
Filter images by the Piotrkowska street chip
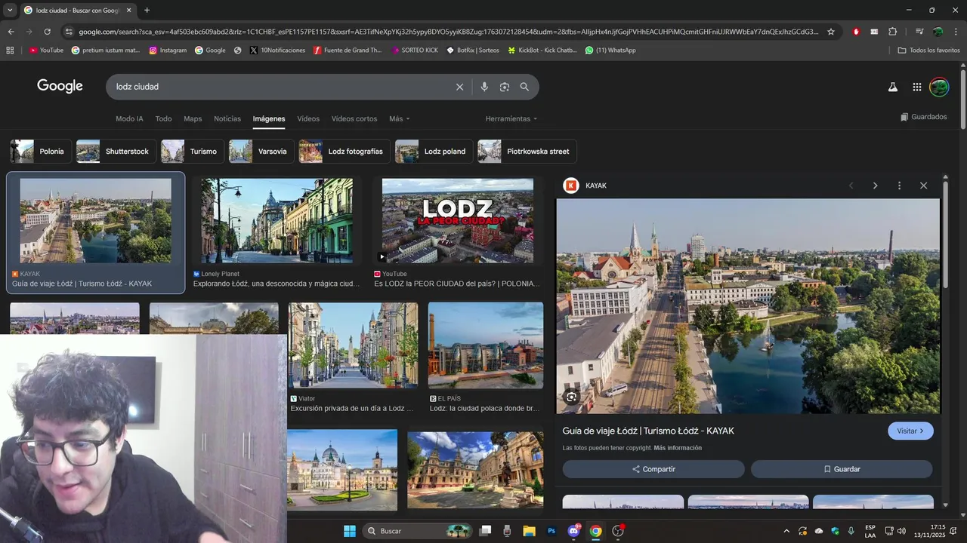(527, 152)
